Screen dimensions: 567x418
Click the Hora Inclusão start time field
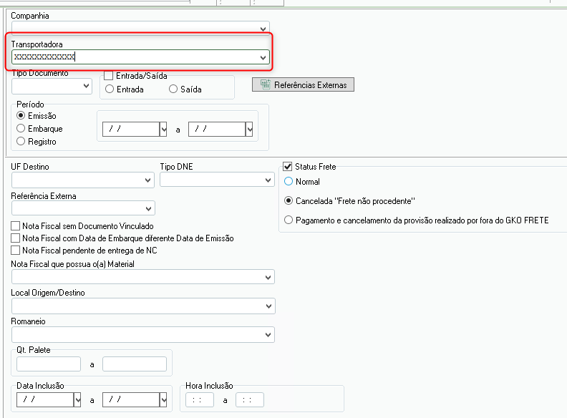click(x=200, y=400)
